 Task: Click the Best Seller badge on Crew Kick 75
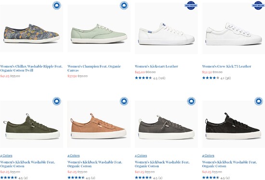click(x=258, y=5)
